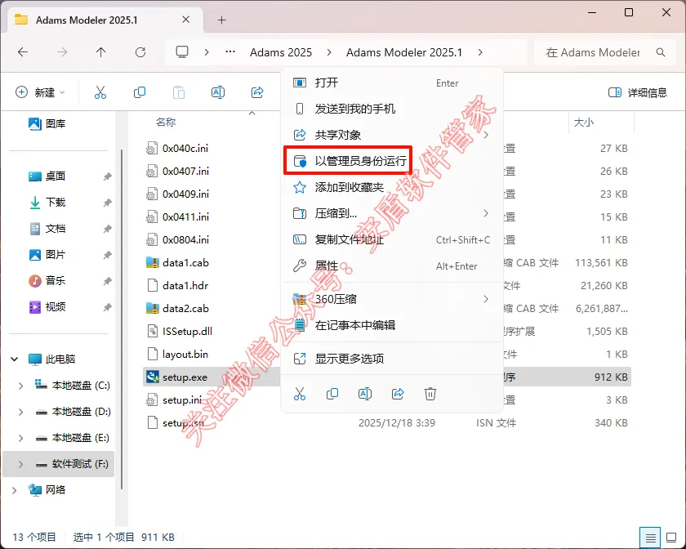Expand the Network (网络) node

click(x=15, y=490)
